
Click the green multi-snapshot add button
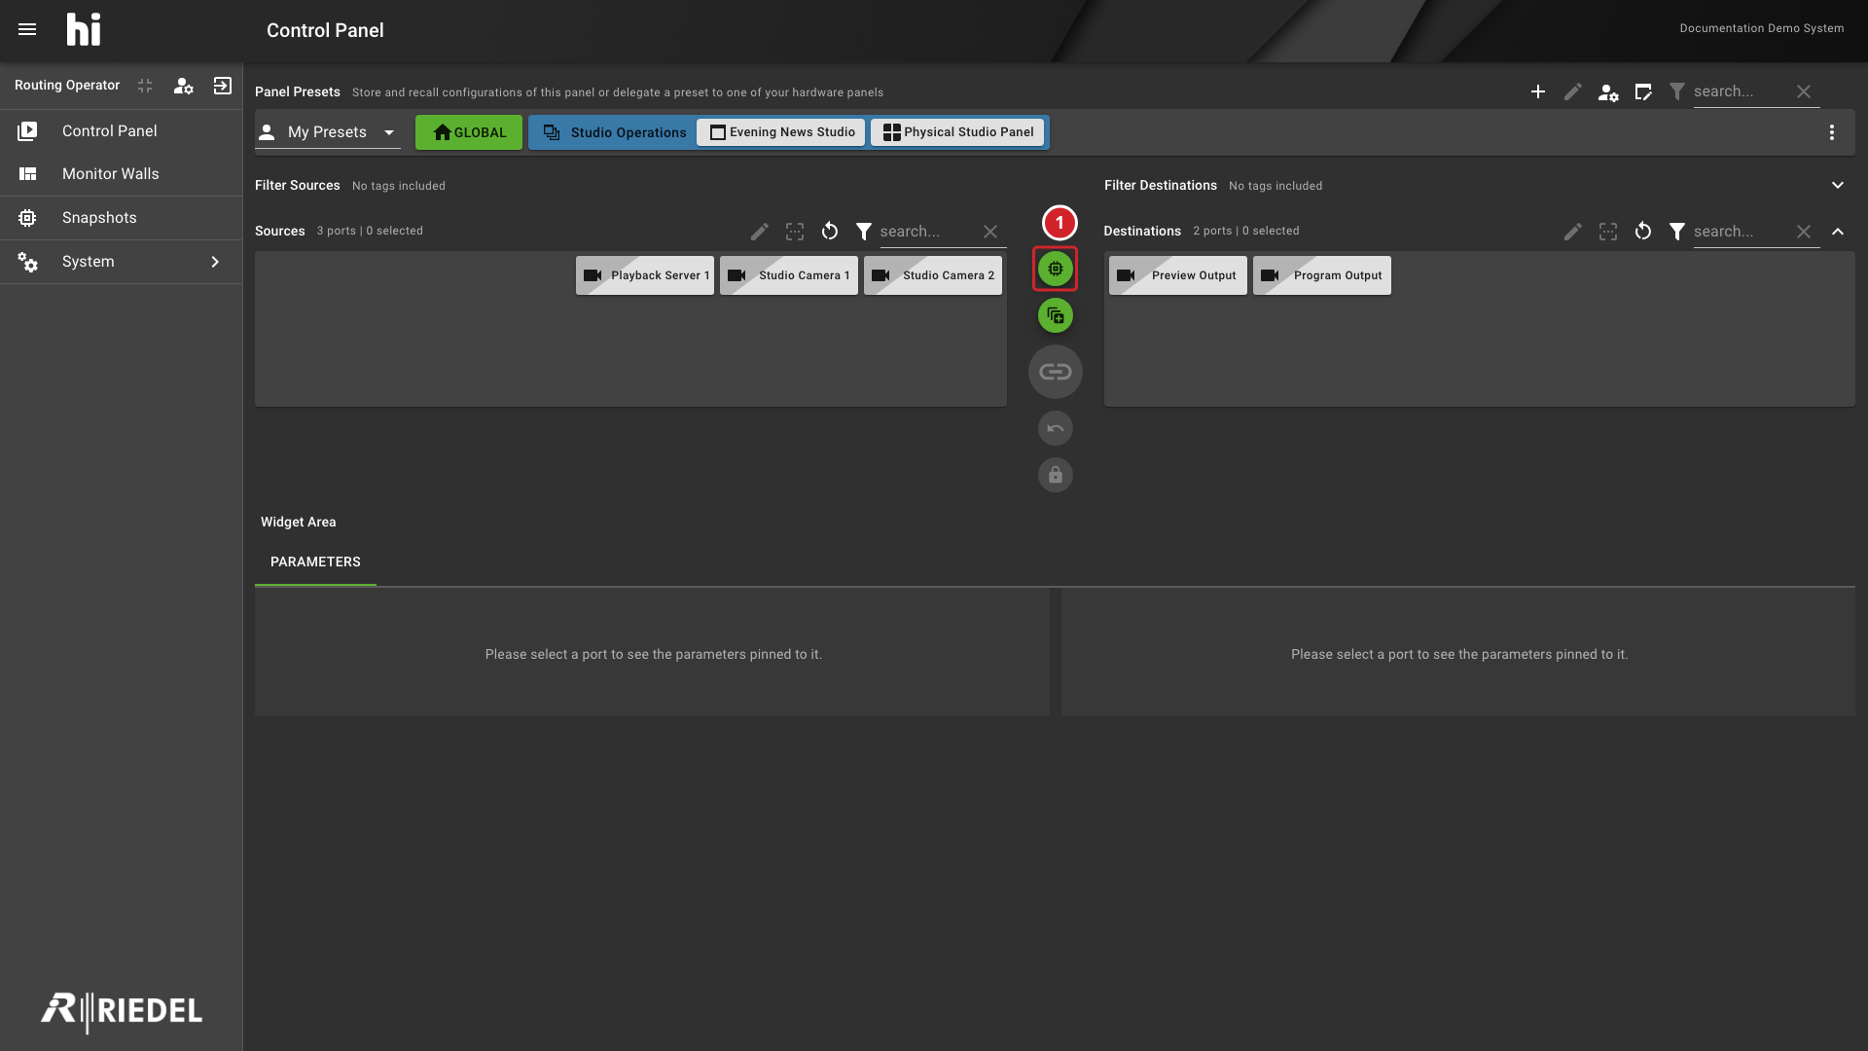pyautogui.click(x=1056, y=315)
